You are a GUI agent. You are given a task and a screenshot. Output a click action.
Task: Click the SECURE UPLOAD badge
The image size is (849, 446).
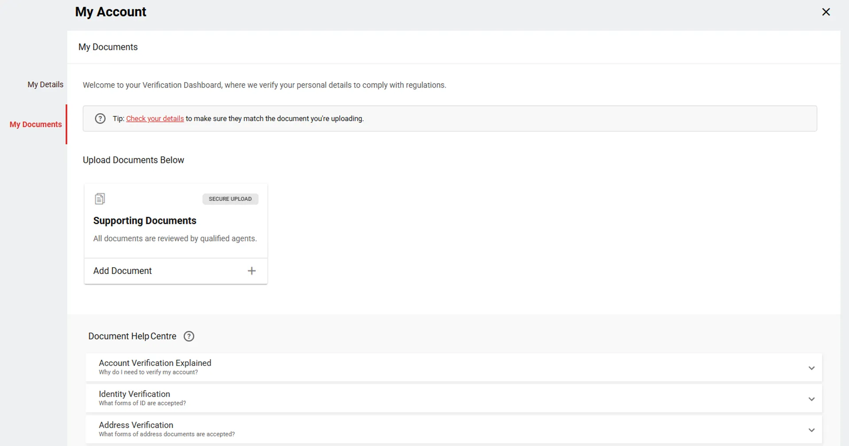tap(230, 199)
